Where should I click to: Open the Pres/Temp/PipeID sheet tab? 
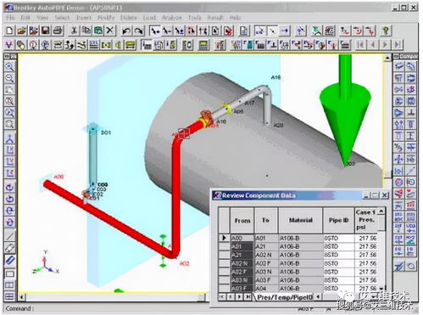(x=285, y=297)
